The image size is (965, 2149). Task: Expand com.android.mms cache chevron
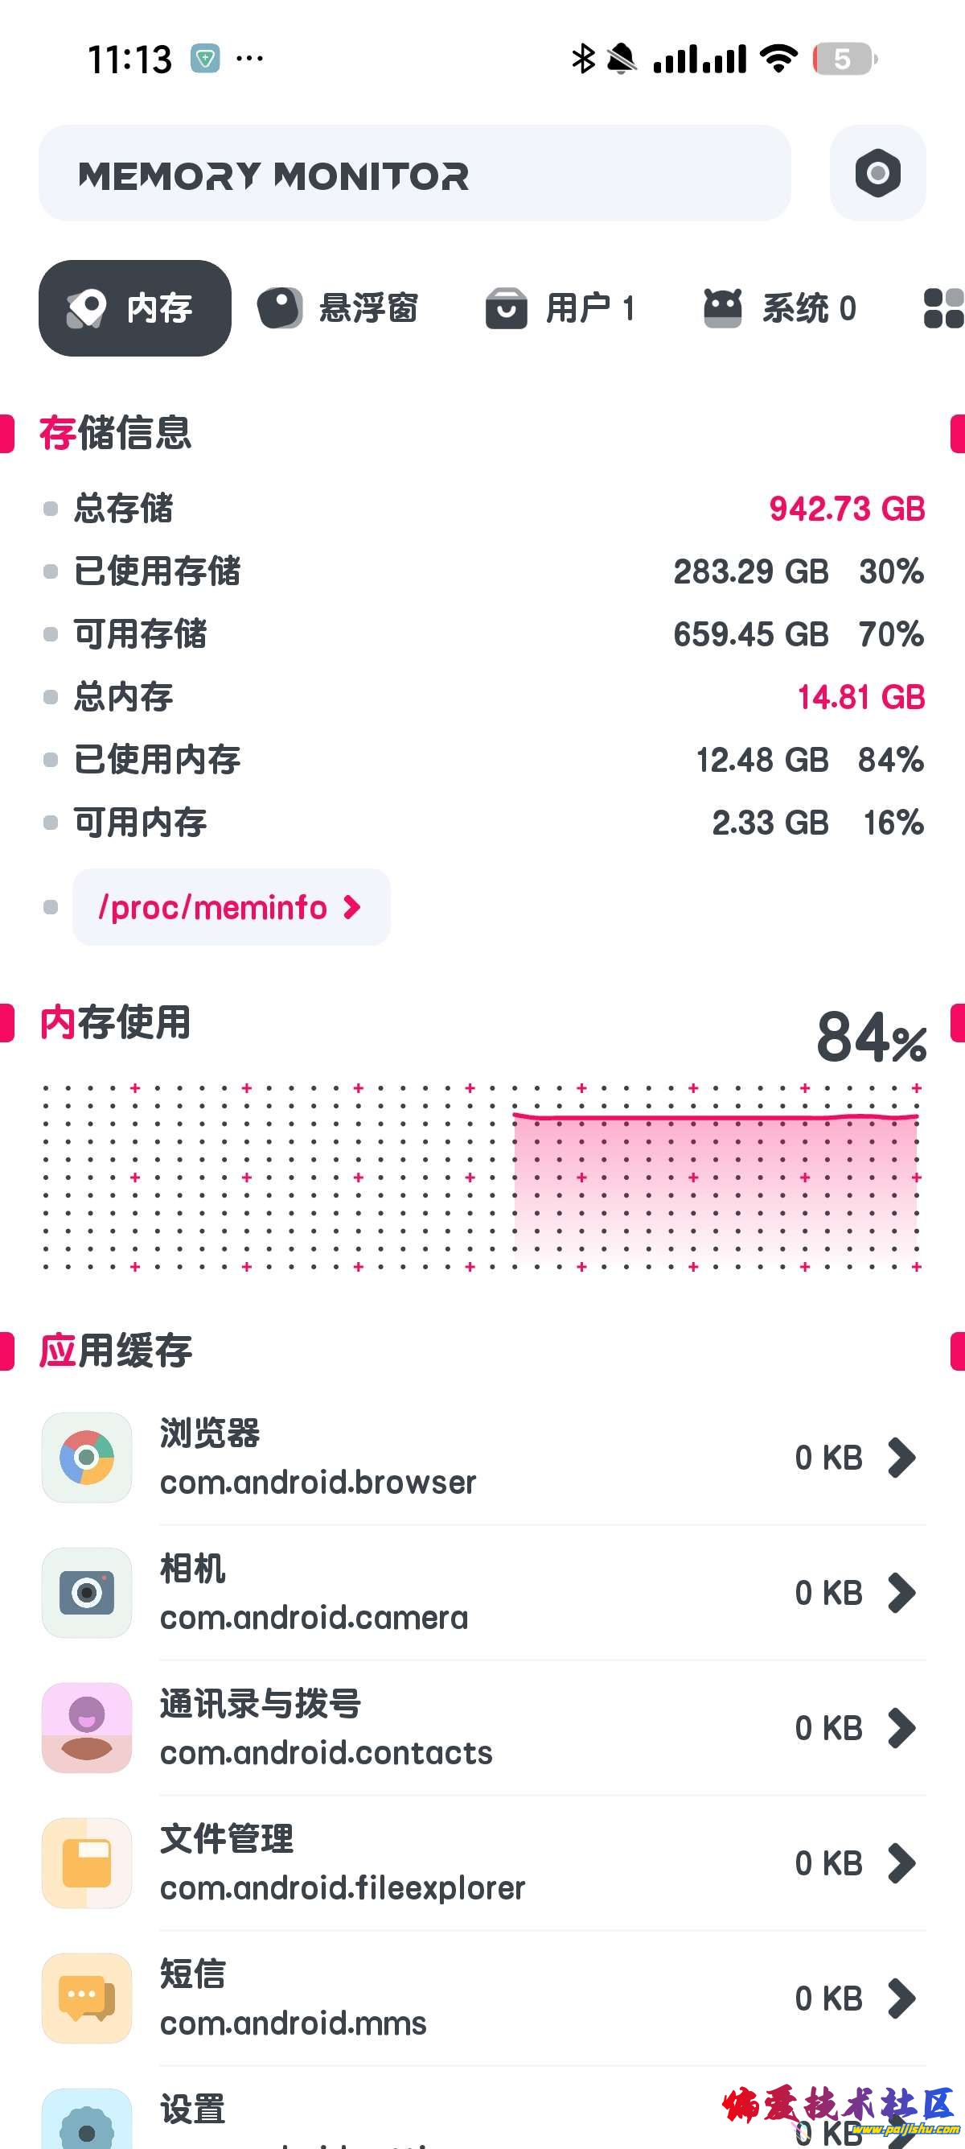(901, 1998)
